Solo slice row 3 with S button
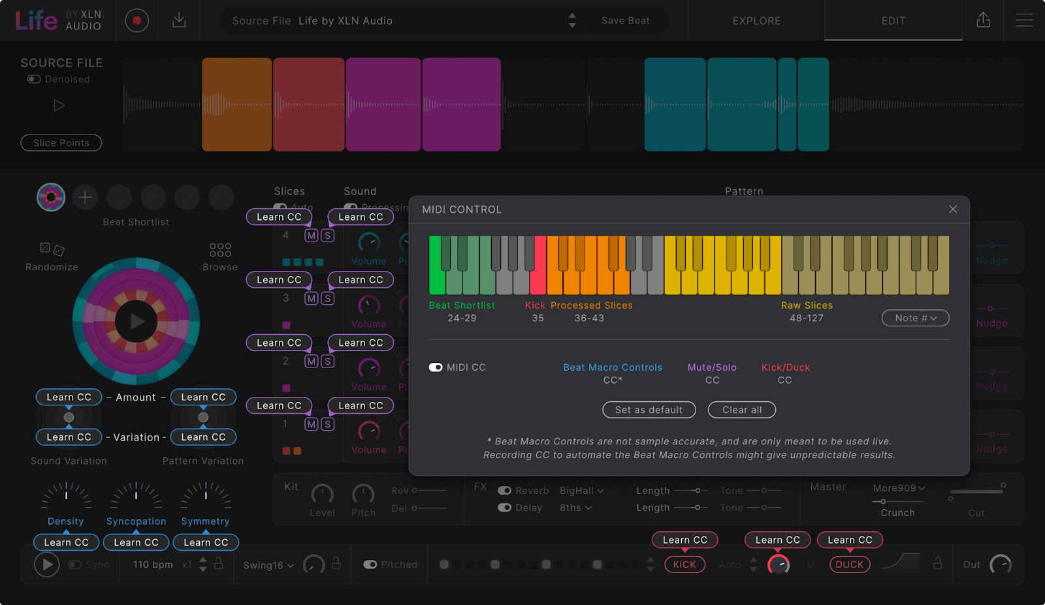Screen dimensions: 1045x605 pyautogui.click(x=328, y=298)
